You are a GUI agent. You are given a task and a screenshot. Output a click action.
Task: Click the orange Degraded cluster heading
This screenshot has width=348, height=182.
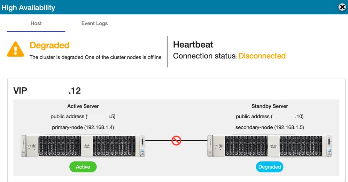tap(49, 45)
